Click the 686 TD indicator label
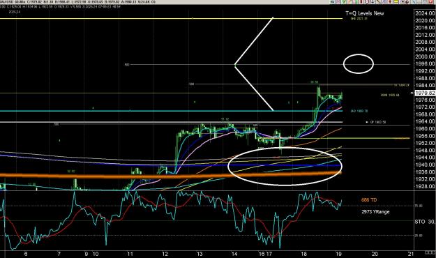The width and height of the screenshot is (436, 258). pyautogui.click(x=369, y=200)
